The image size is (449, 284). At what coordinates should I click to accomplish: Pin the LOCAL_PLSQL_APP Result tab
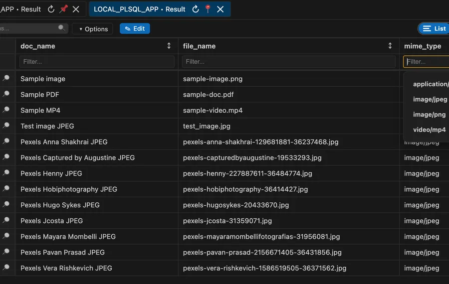click(208, 9)
